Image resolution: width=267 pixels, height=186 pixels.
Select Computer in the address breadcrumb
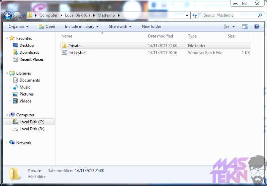click(48, 15)
